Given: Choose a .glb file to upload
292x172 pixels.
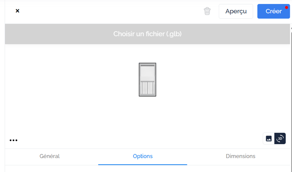Looking at the screenshot, I should [147, 34].
